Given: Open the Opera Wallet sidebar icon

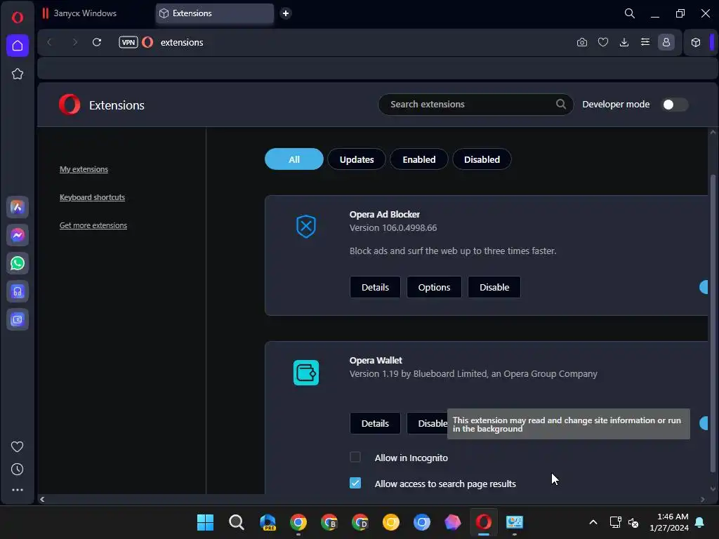Looking at the screenshot, I should 18,319.
